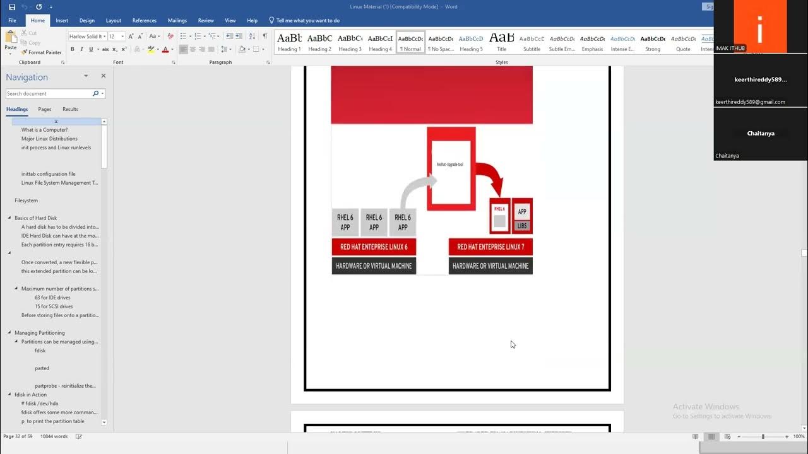The width and height of the screenshot is (808, 454).
Task: Apply Heading 1 style
Action: point(289,42)
